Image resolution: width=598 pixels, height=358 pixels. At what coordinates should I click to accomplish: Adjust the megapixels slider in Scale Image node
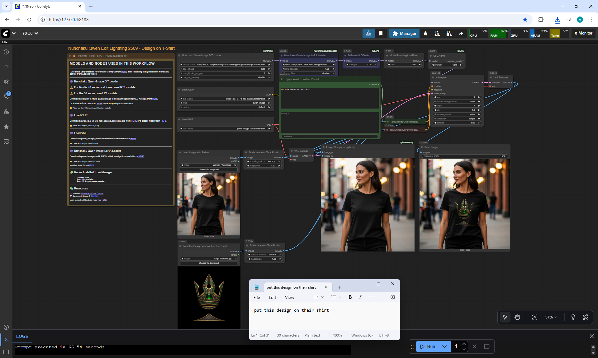point(264,166)
